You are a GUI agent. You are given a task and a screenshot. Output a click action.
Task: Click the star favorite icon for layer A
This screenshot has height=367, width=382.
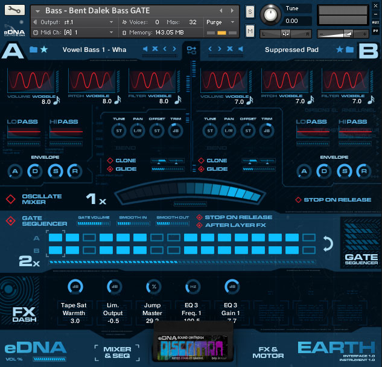point(44,49)
